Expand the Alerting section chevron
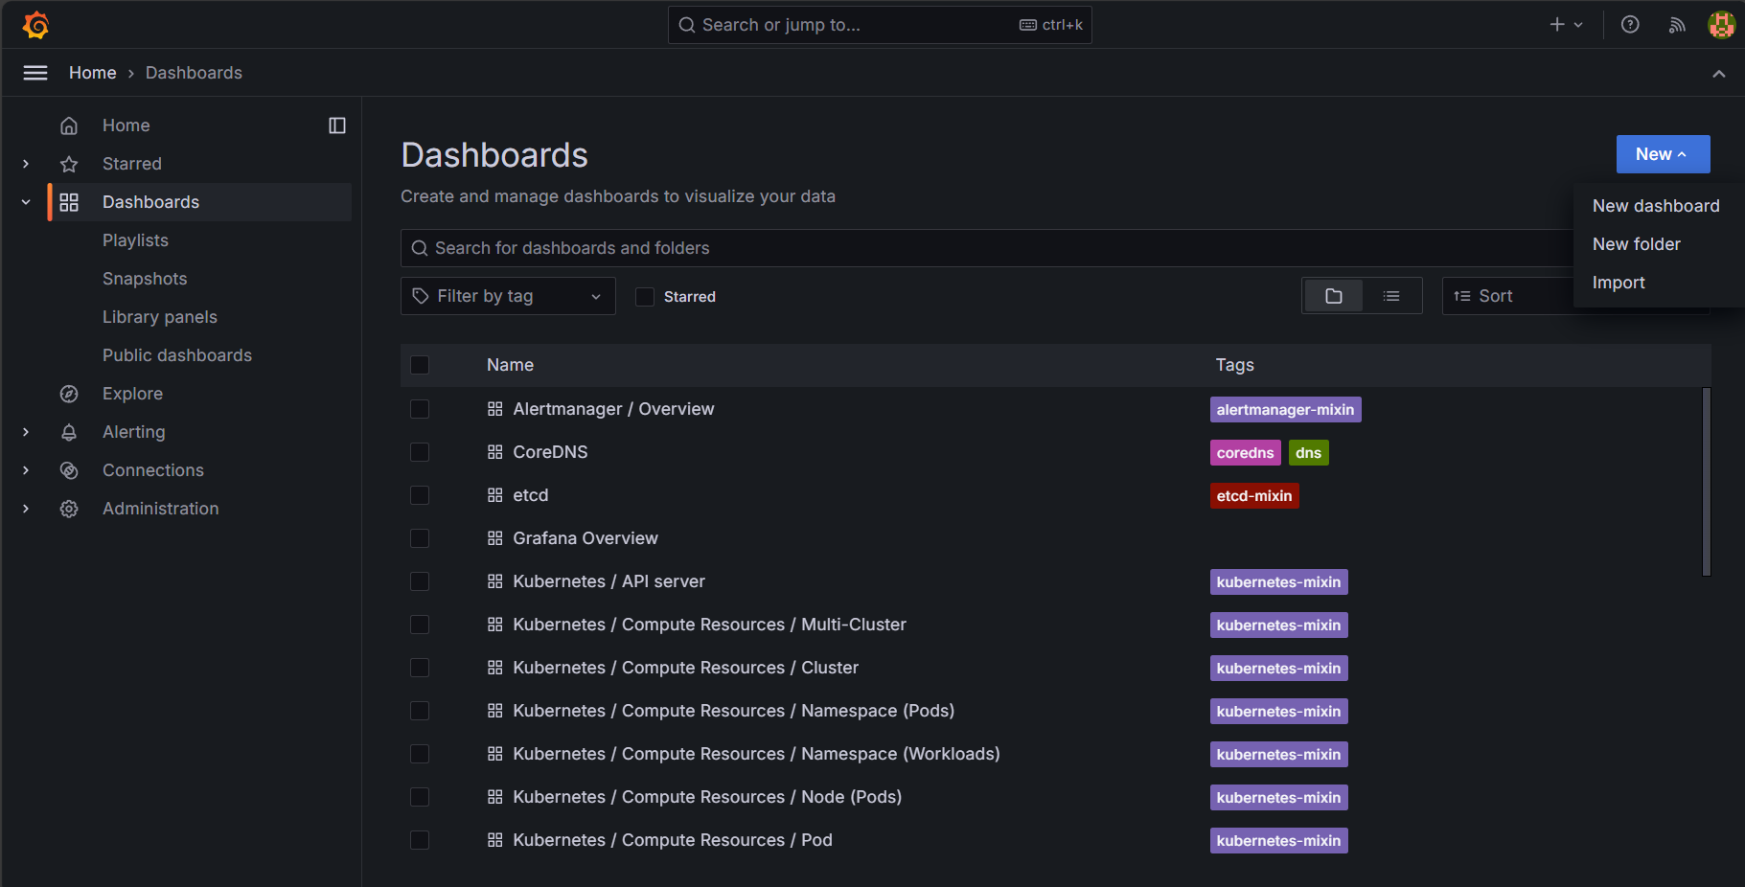 [26, 432]
